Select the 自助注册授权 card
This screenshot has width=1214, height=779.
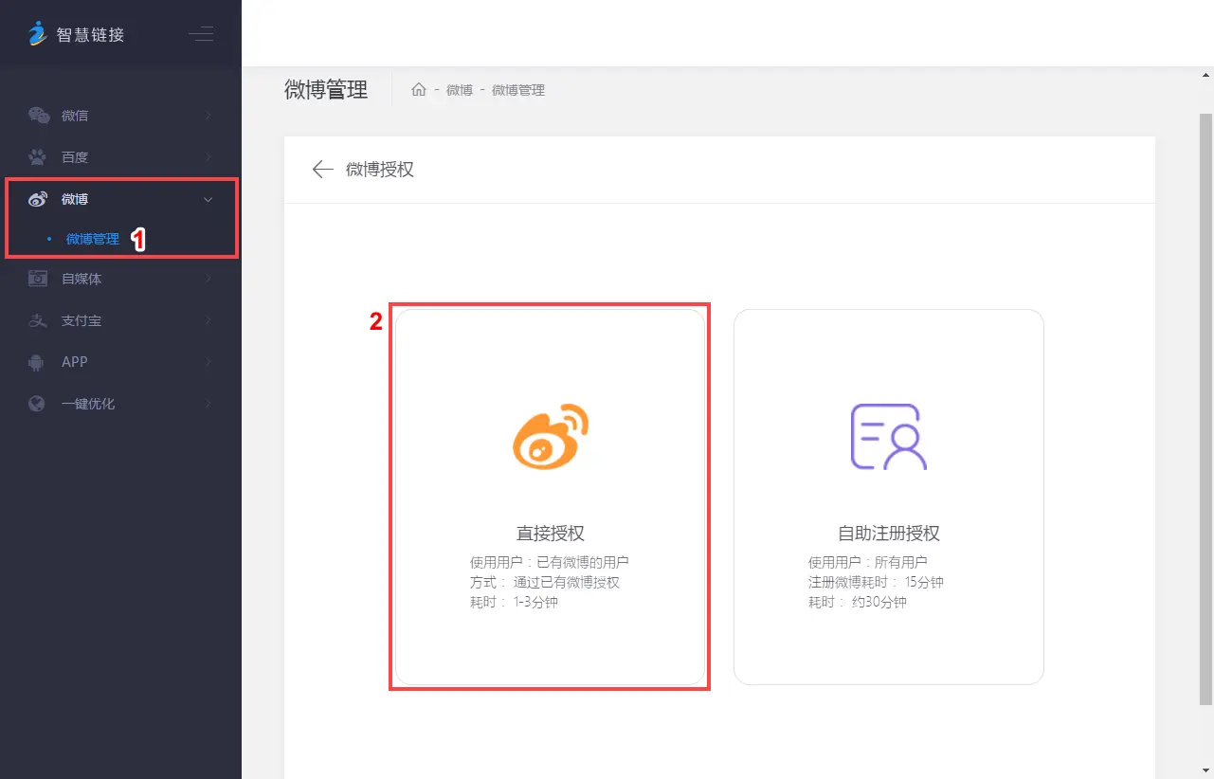pos(888,497)
